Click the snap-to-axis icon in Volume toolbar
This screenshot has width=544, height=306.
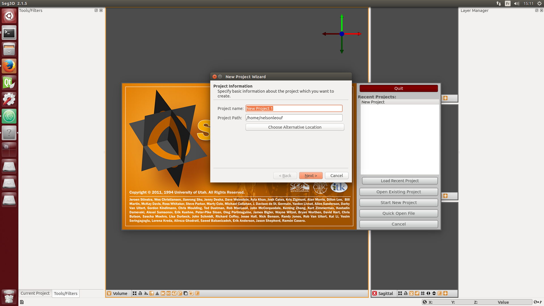[x=146, y=293]
